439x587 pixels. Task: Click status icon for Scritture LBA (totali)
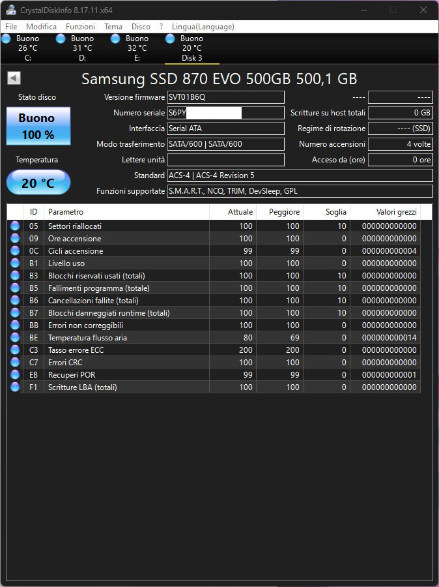point(15,386)
